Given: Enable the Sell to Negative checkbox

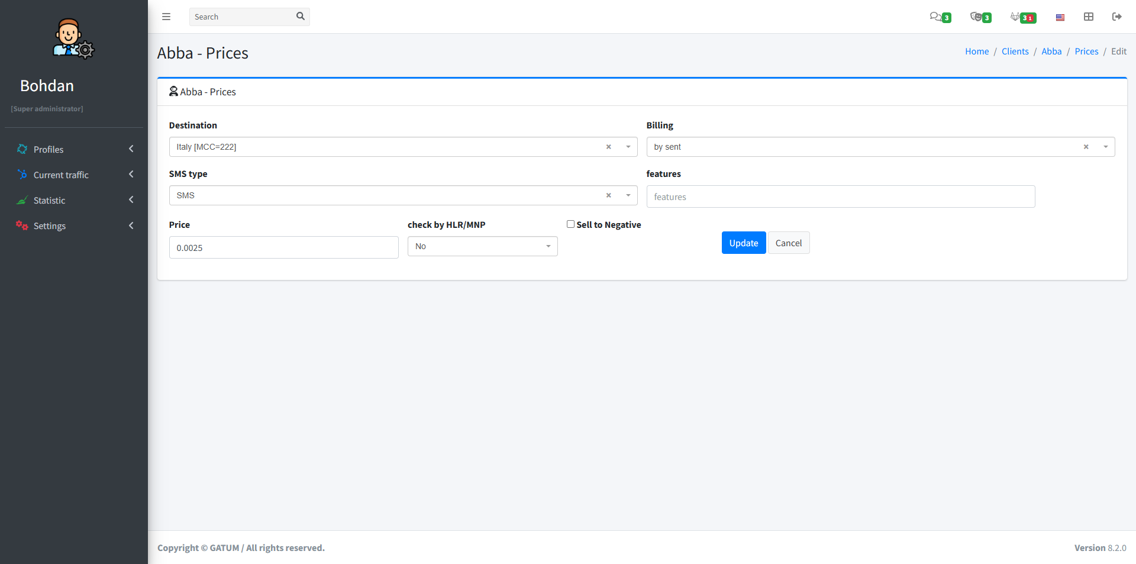Looking at the screenshot, I should tap(570, 224).
